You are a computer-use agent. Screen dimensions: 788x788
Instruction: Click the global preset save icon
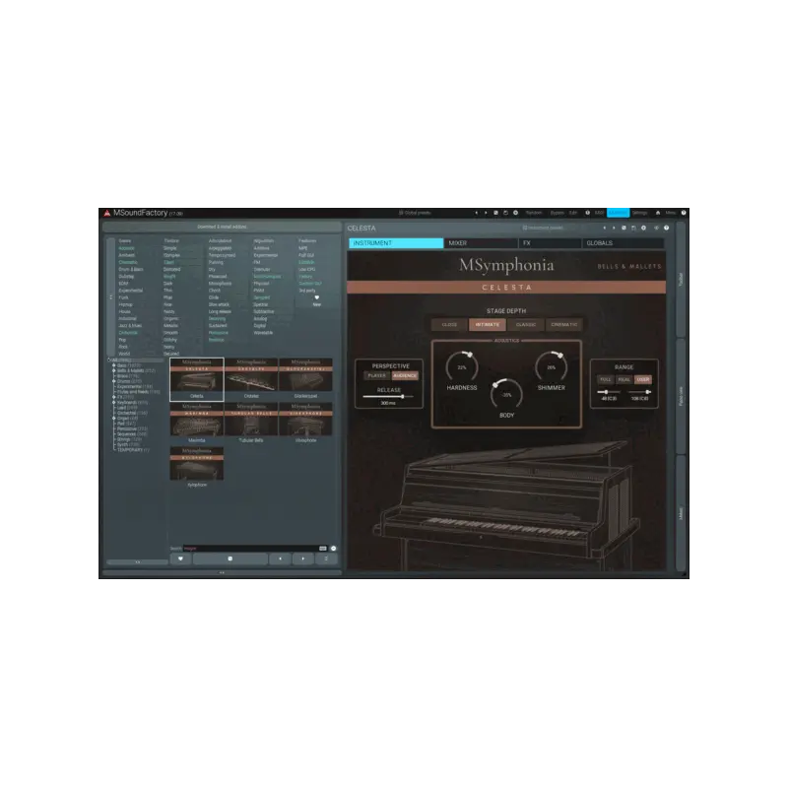(505, 213)
